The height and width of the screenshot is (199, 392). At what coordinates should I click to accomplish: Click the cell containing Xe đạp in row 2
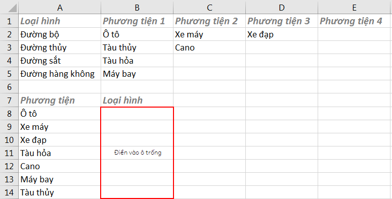tap(282, 34)
